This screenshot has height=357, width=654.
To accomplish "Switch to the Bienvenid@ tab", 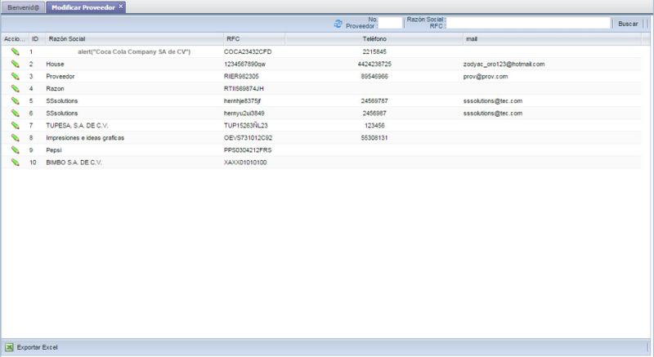I will tap(23, 7).
